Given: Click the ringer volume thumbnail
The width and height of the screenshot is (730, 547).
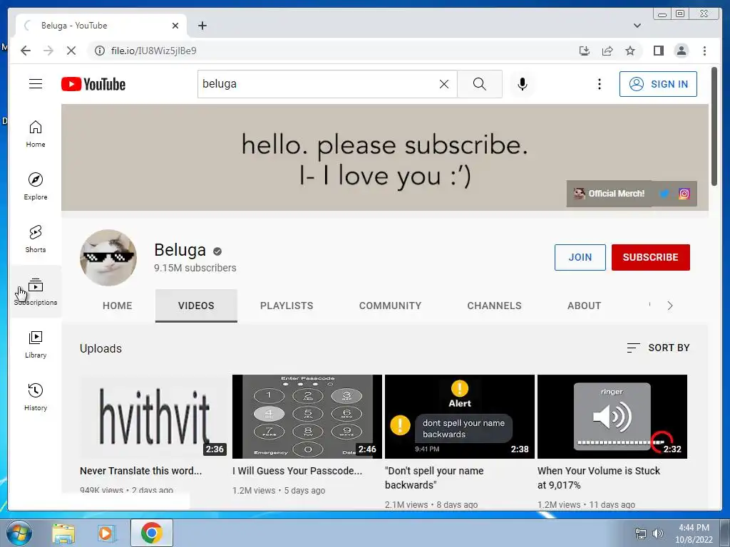Looking at the screenshot, I should coord(612,416).
